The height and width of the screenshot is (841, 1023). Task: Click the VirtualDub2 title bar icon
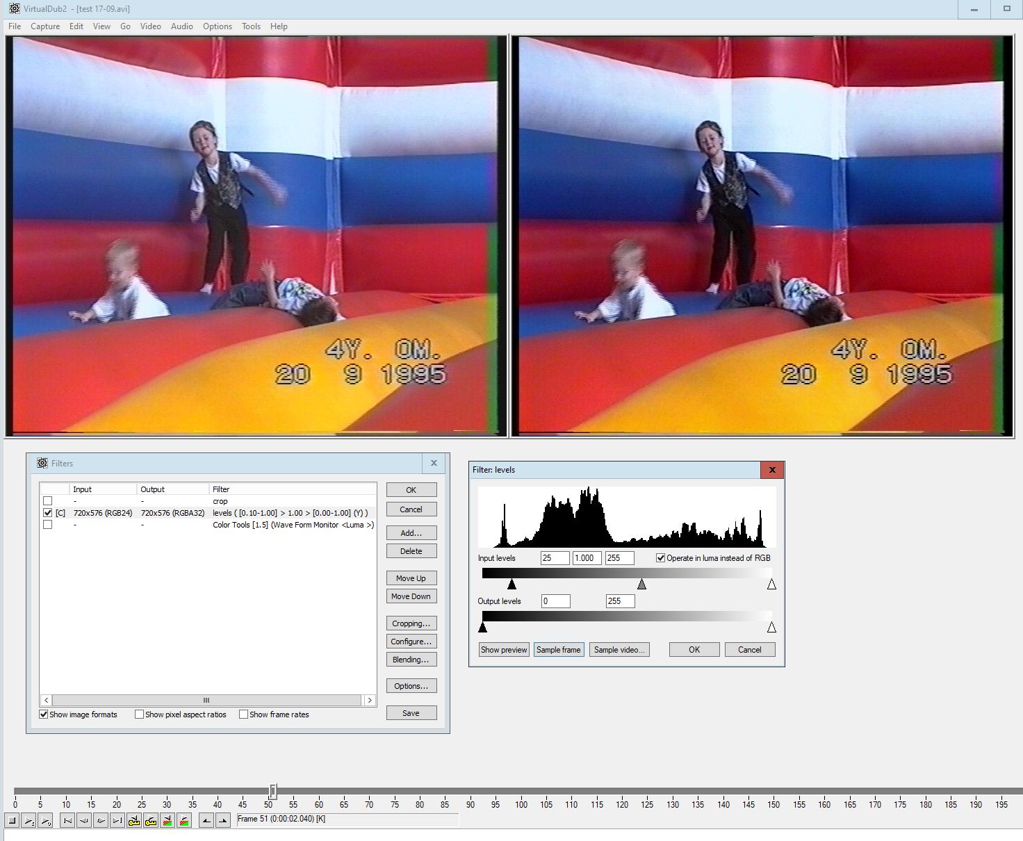[15, 8]
